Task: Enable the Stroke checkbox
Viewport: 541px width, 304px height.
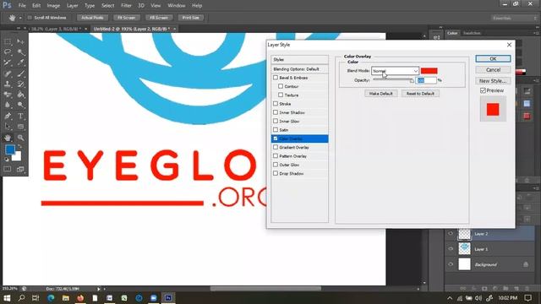Action: click(x=276, y=103)
